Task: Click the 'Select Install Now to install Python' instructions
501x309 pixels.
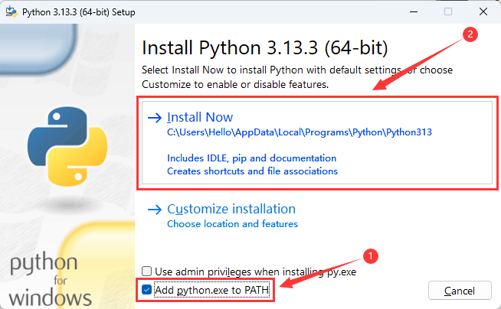Action: click(297, 77)
